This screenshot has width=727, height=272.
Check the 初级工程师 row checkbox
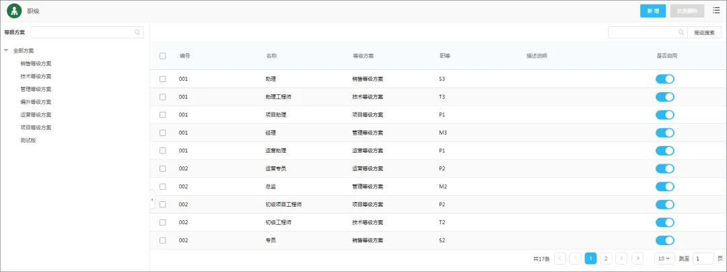(163, 222)
